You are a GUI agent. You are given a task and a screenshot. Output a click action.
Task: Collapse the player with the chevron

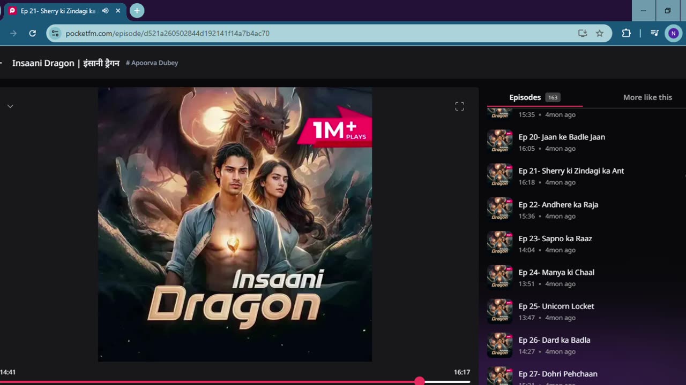pos(10,106)
